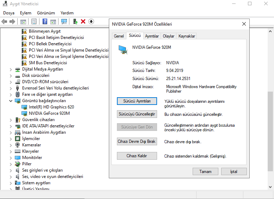Click driver date value 9.04.2019

tap(175, 71)
